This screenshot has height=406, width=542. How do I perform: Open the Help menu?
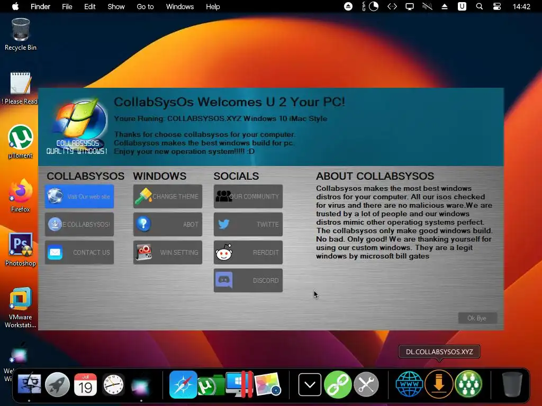(x=213, y=6)
